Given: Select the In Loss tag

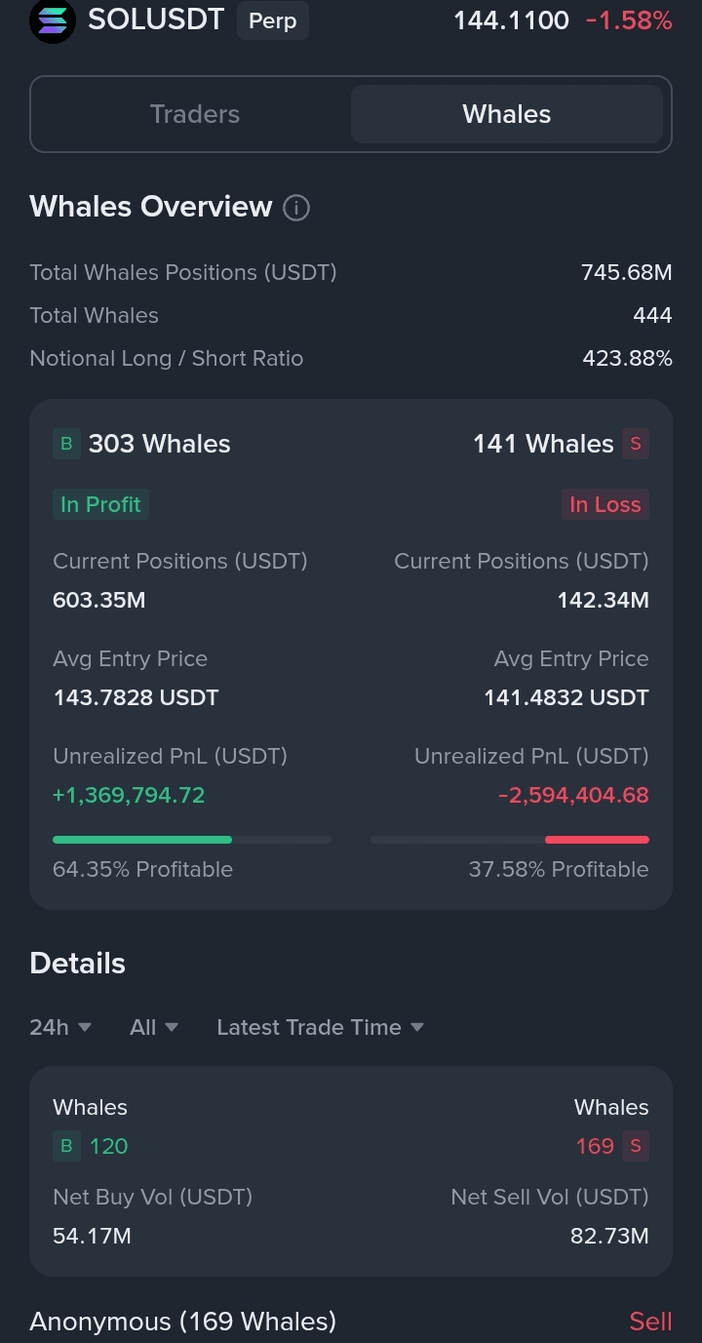Looking at the screenshot, I should pyautogui.click(x=604, y=504).
